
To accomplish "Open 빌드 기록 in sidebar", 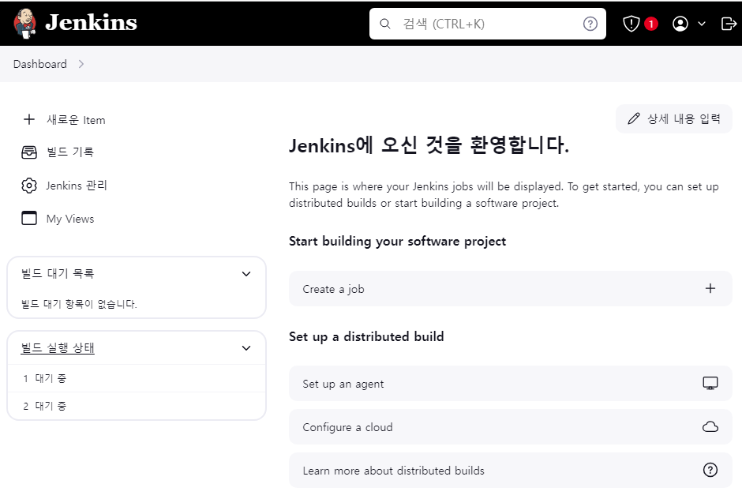I will [x=69, y=152].
